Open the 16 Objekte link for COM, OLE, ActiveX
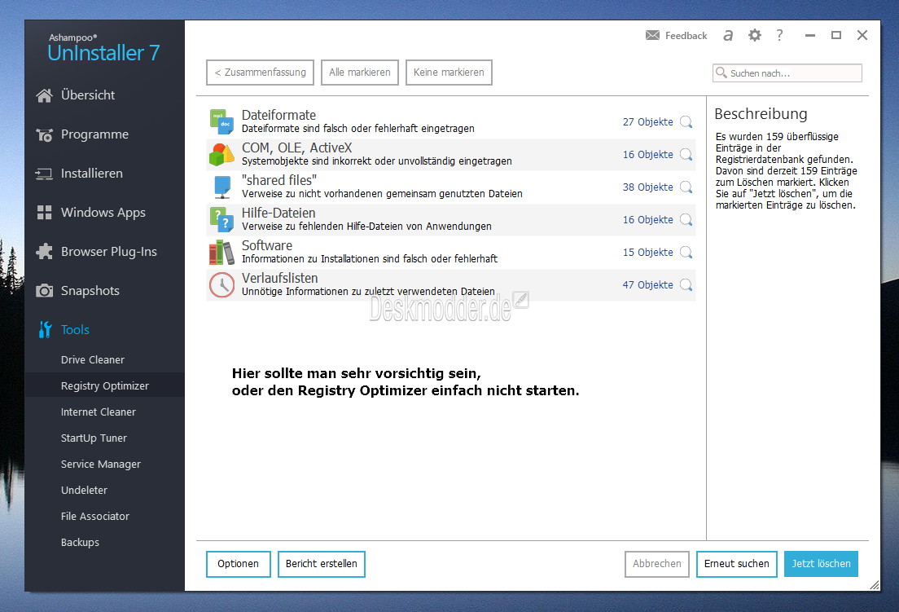Viewport: 899px width, 612px height. click(648, 155)
